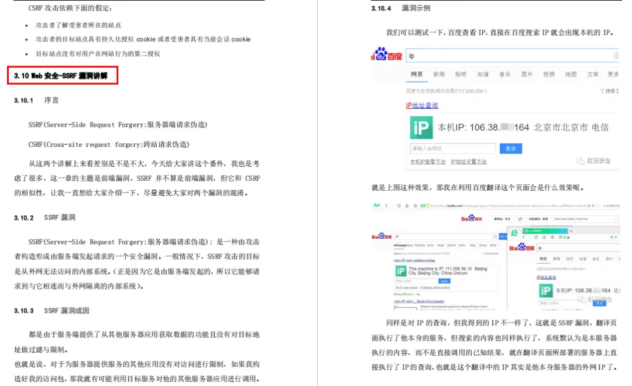Click the camera icon in the search box
Image resolution: width=632 pixels, height=386 pixels.
coord(616,56)
